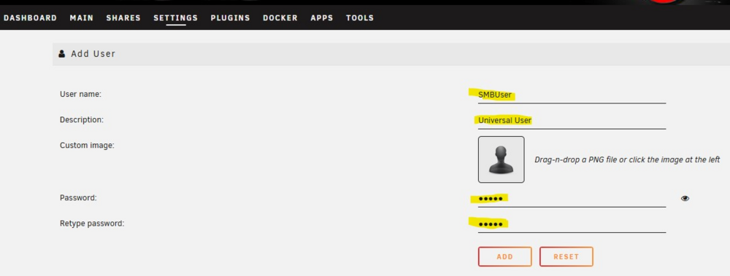Click the User name field containing SMBUser
The height and width of the screenshot is (276, 730).
(572, 95)
